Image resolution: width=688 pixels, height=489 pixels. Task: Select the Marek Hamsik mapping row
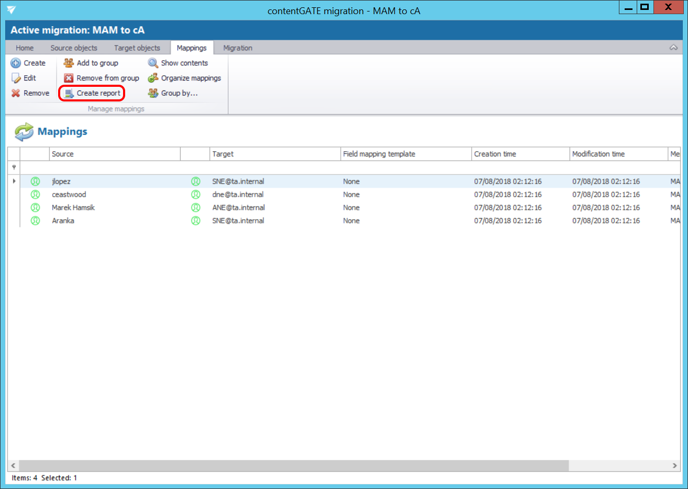point(73,208)
